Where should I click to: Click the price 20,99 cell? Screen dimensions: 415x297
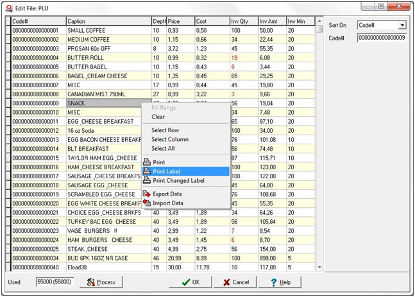point(180,258)
